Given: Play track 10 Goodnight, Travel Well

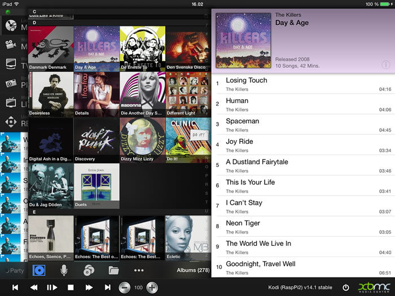Looking at the screenshot, I should click(303, 267).
